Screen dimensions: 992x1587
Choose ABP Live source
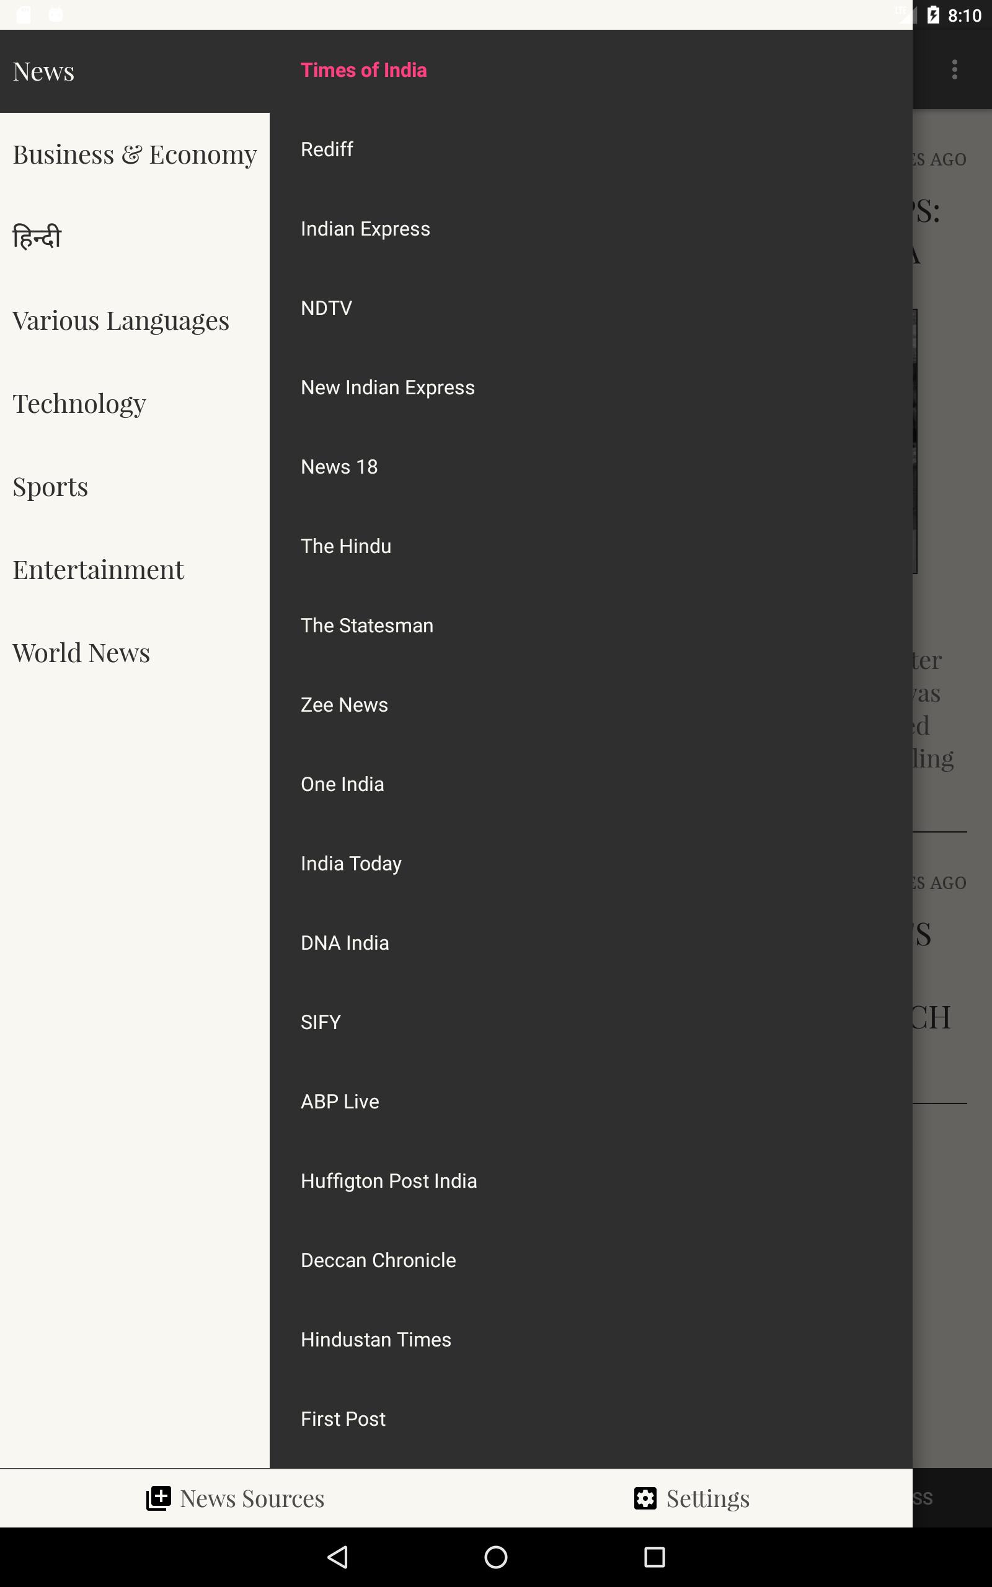(x=591, y=1102)
